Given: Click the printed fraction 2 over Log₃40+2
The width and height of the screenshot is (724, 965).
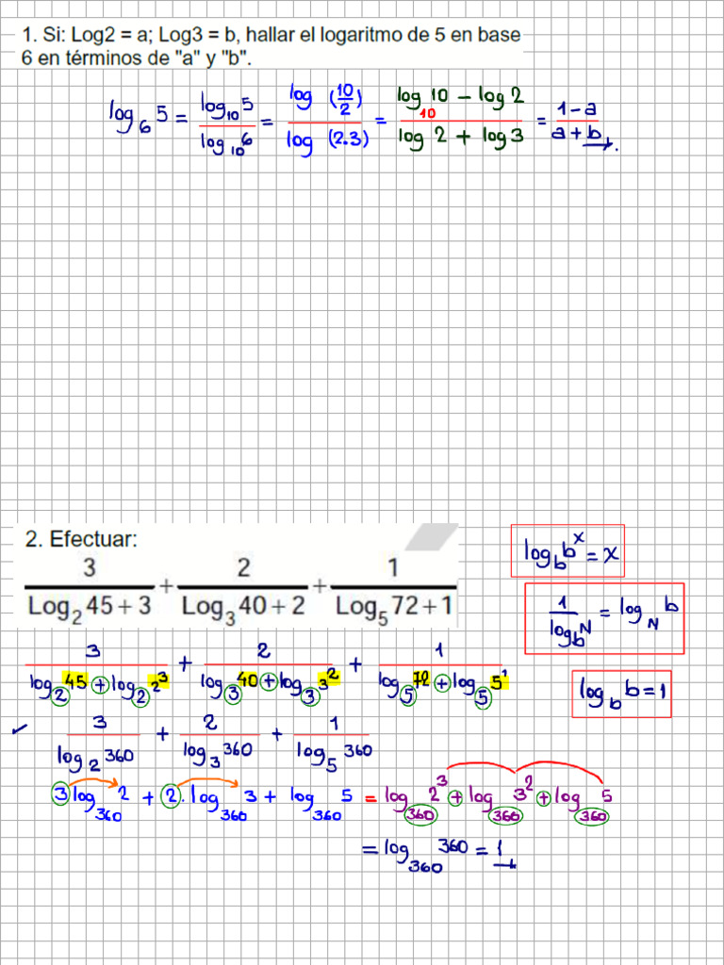Looking at the screenshot, I should click(243, 587).
